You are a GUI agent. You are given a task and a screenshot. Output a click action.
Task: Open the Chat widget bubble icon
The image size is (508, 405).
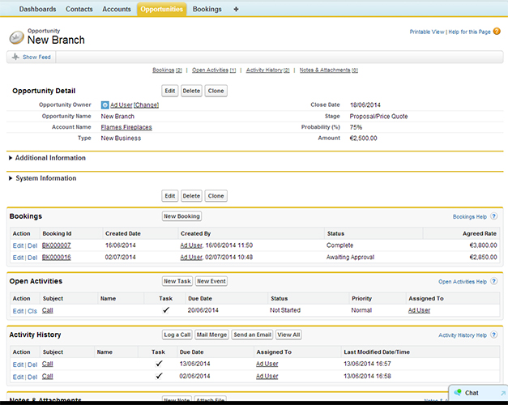click(458, 393)
